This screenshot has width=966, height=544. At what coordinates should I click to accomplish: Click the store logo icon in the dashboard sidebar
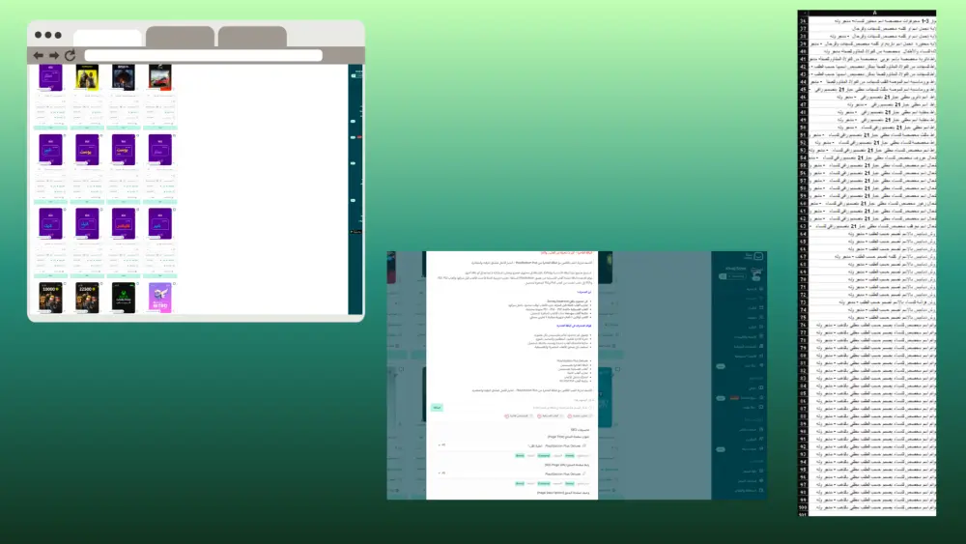(x=758, y=256)
